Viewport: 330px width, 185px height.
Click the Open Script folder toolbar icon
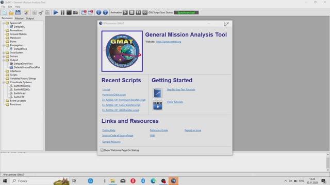11,12
